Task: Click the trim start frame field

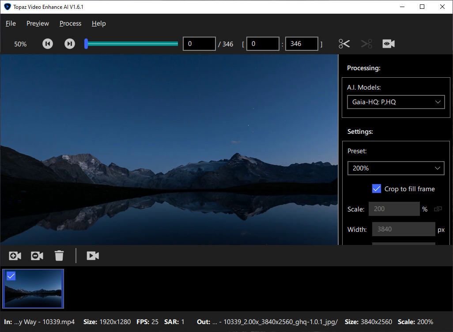Action: 263,44
